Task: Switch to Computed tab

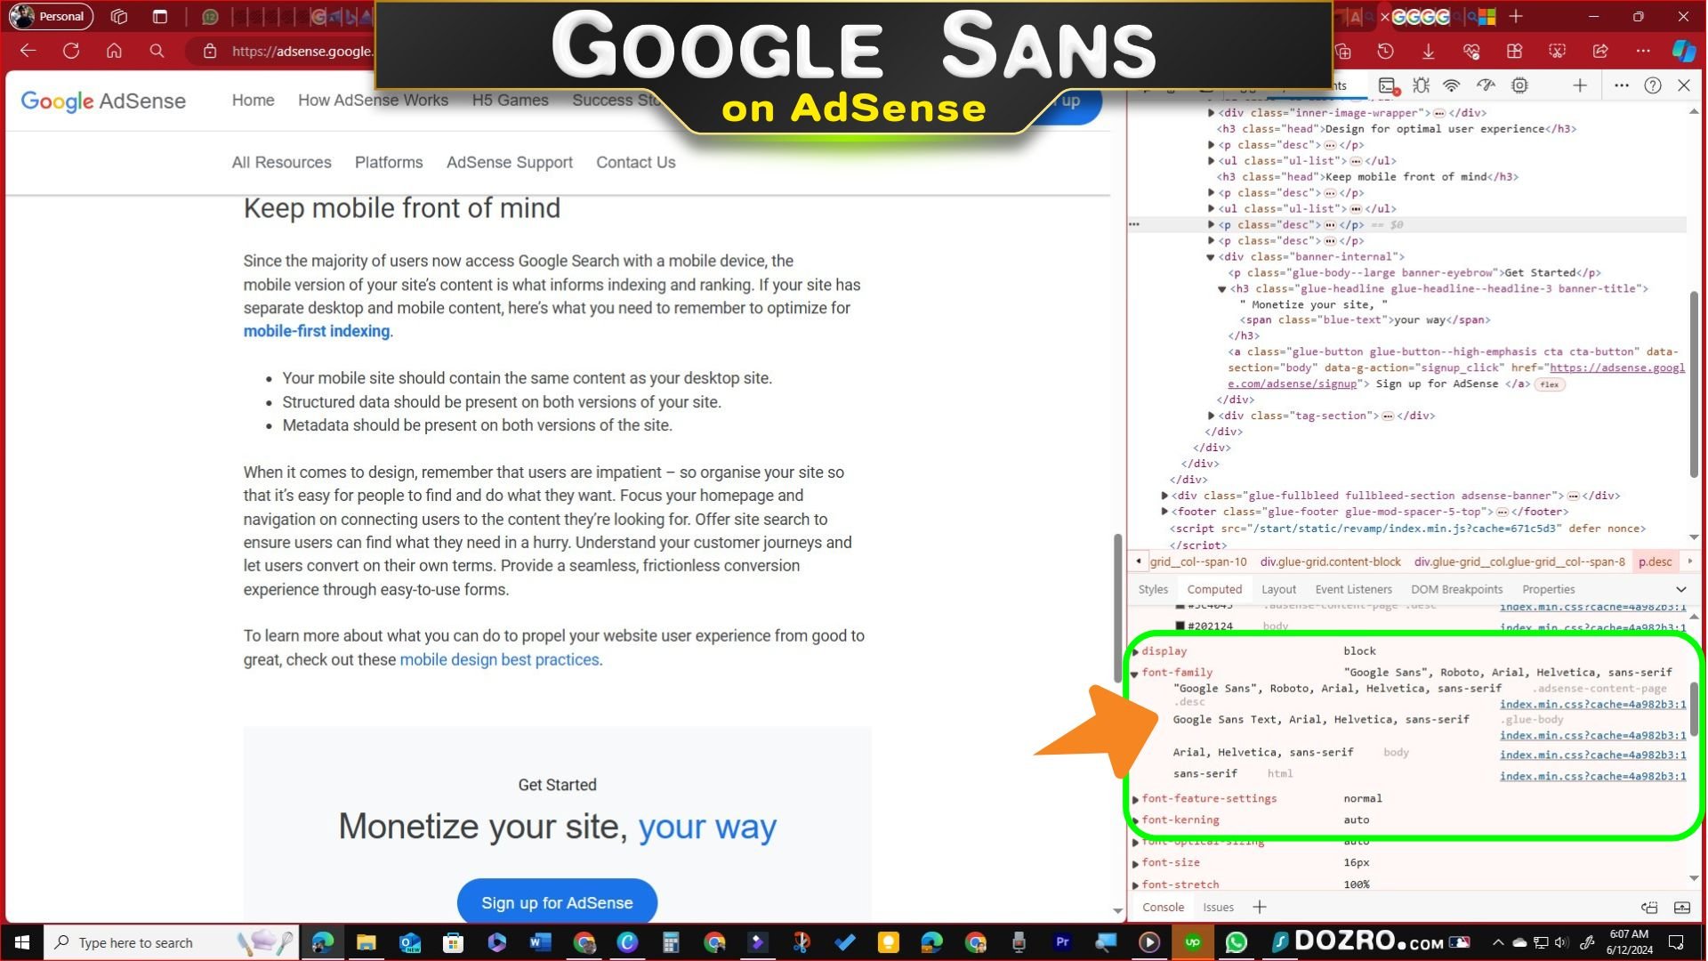Action: pyautogui.click(x=1214, y=589)
